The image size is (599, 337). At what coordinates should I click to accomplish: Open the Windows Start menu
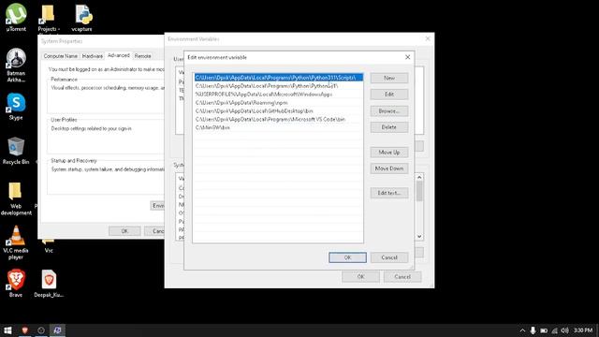tap(7, 330)
